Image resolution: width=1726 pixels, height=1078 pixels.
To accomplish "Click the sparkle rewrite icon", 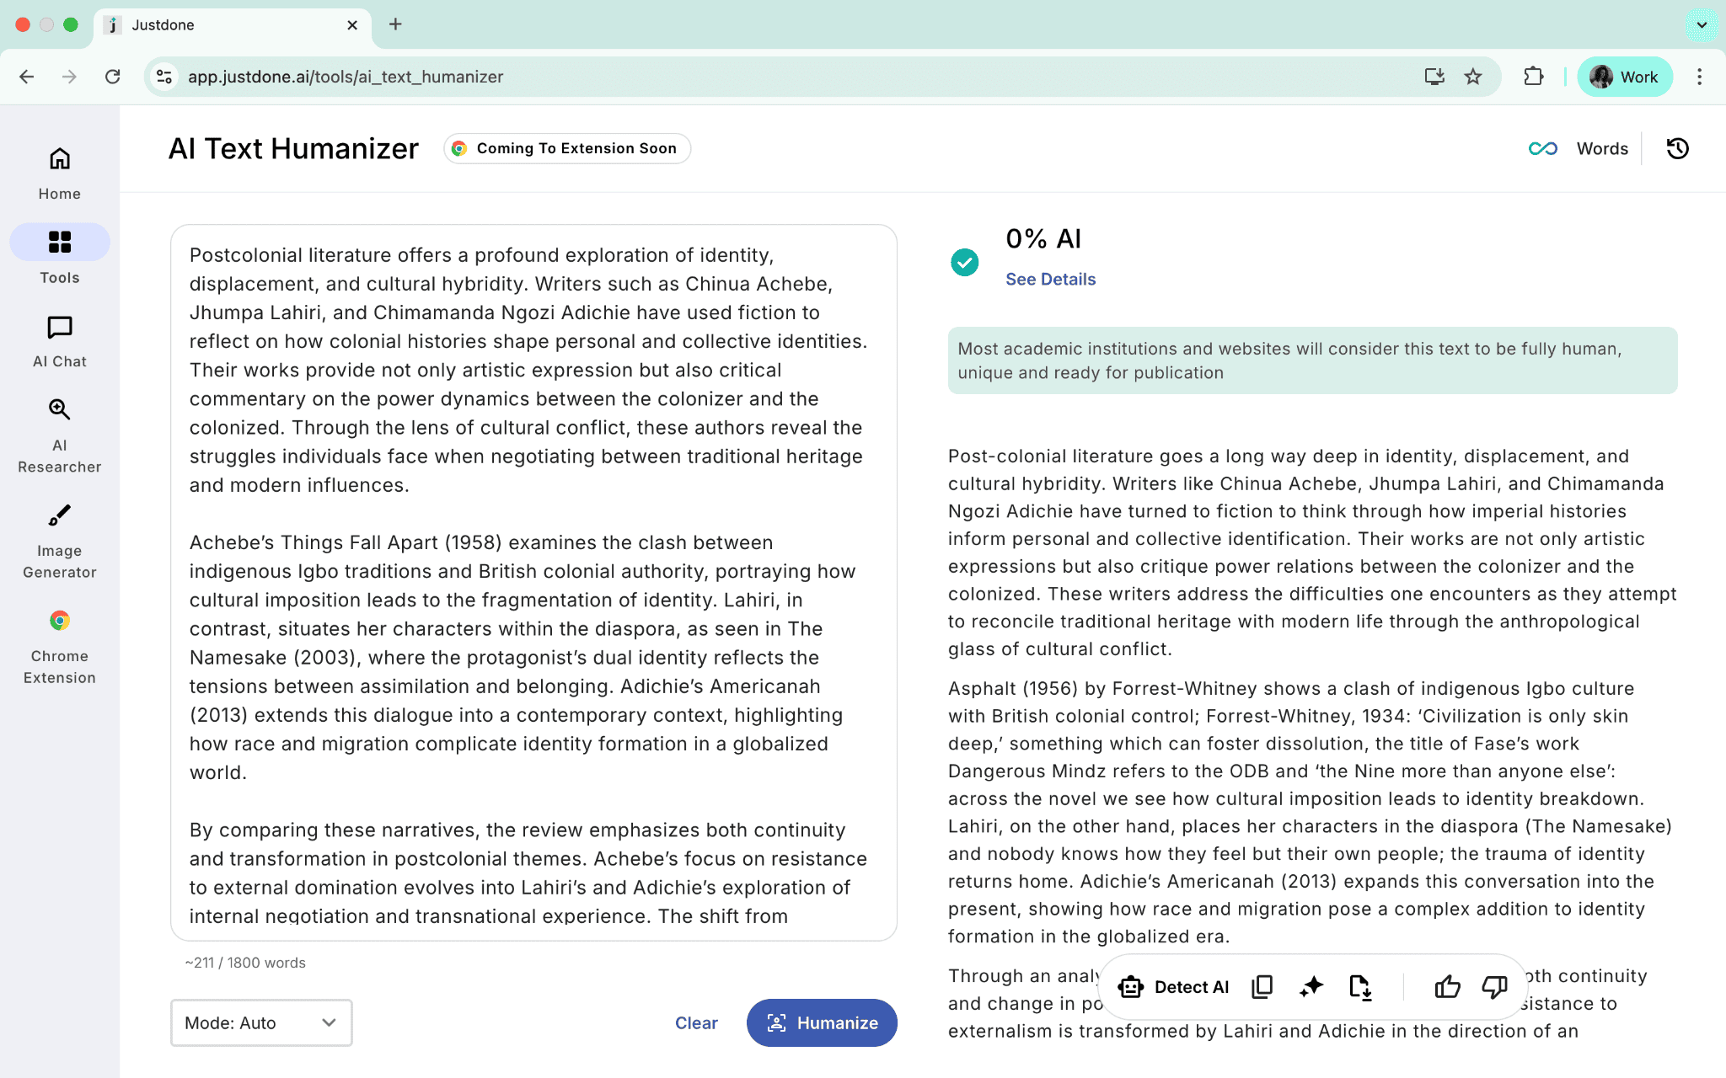I will click(1311, 987).
